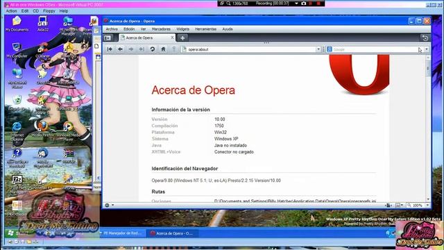
Task: Click the Wand password icon
Action: pos(174,49)
